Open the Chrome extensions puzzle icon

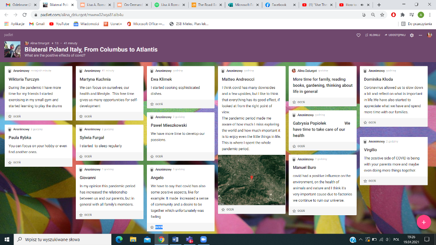click(x=402, y=14)
